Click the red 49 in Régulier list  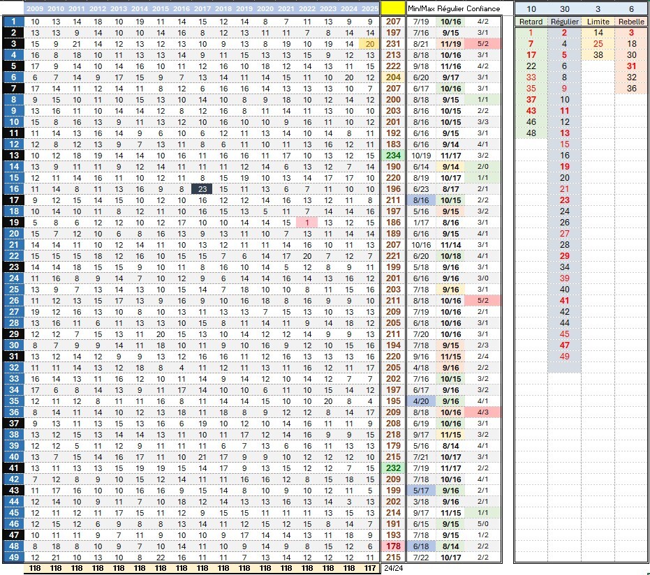tap(564, 356)
